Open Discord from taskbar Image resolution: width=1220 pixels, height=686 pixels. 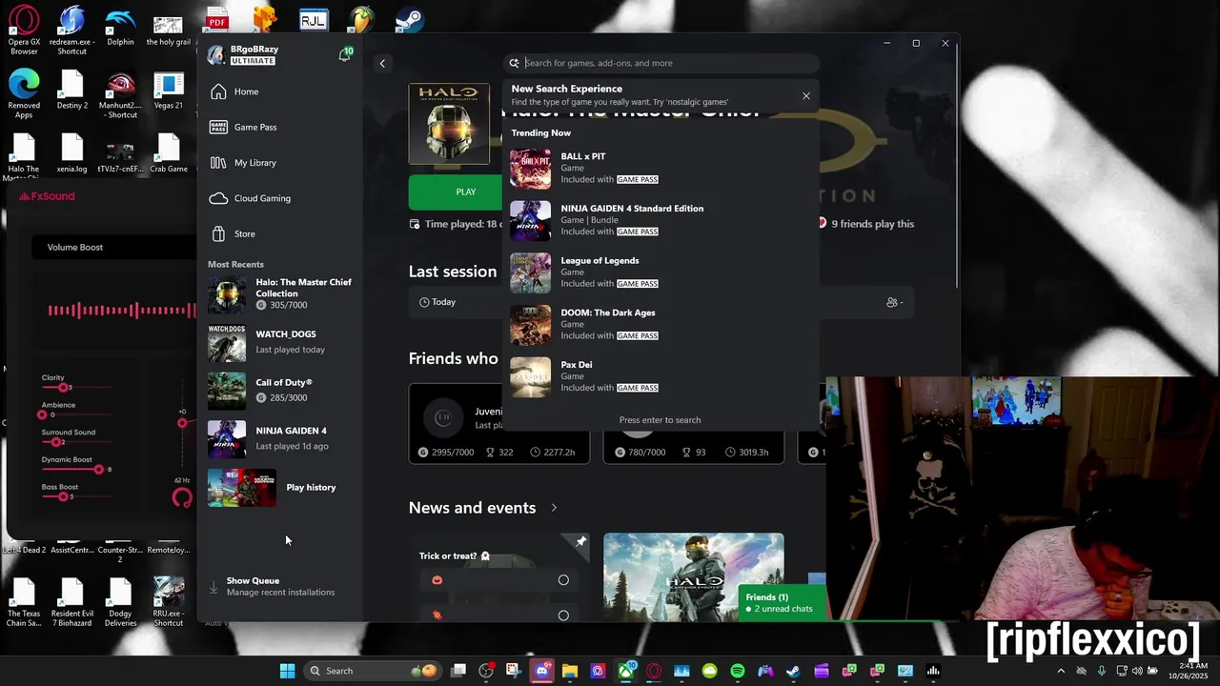pyautogui.click(x=542, y=671)
